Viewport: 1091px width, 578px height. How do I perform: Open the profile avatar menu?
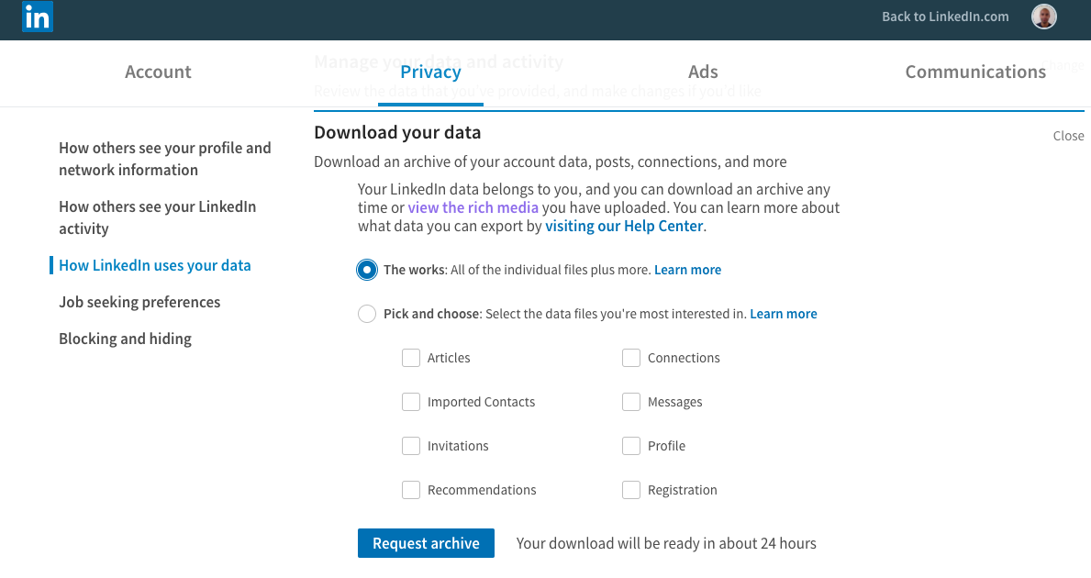[x=1043, y=17]
